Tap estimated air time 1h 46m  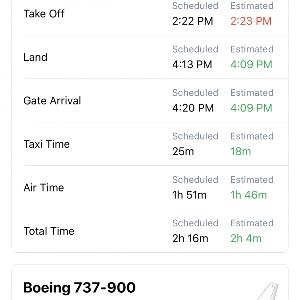coord(248,195)
